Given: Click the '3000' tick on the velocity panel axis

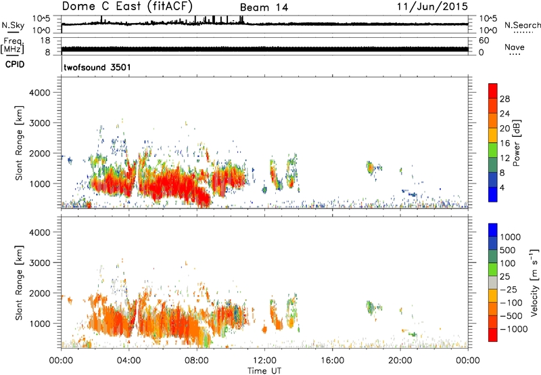Looking at the screenshot, I should point(39,263).
